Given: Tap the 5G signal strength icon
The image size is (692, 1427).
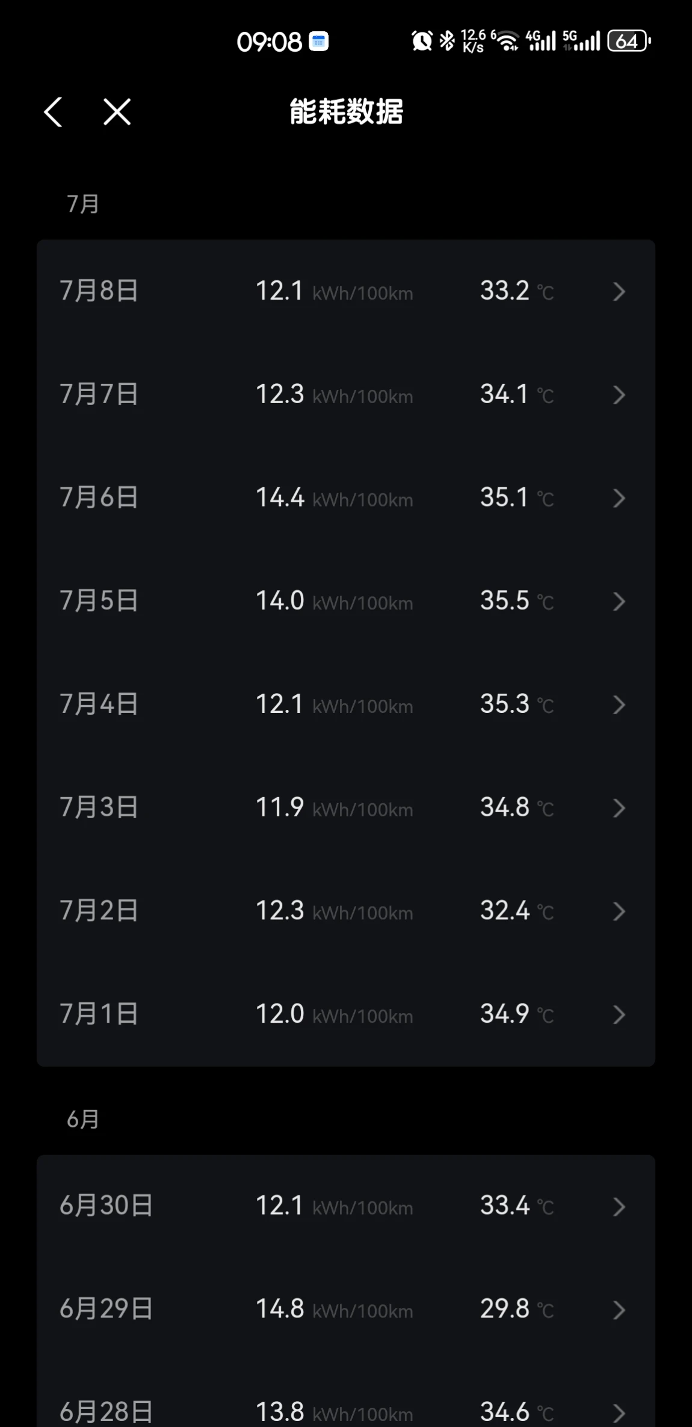Looking at the screenshot, I should [x=581, y=41].
